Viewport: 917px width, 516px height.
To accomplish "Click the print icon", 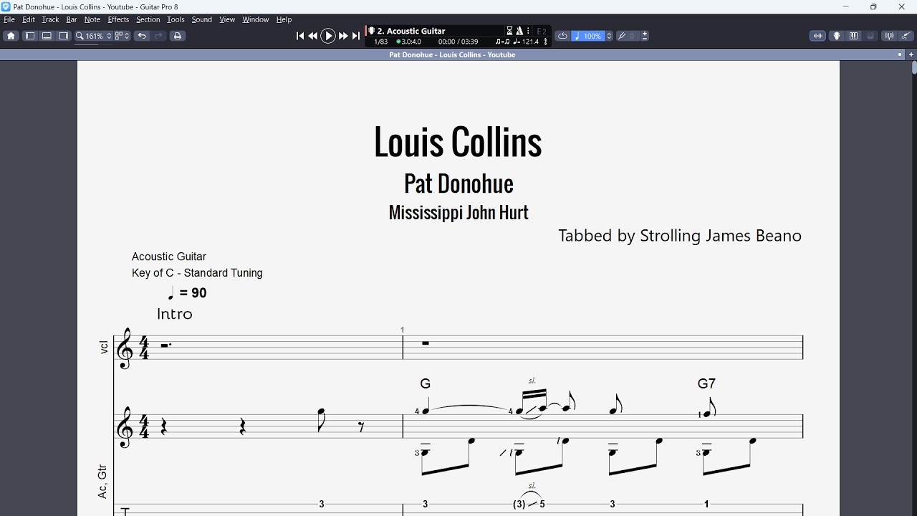I will (178, 36).
